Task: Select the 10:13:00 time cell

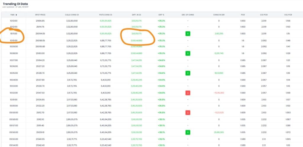Action: [14, 21]
